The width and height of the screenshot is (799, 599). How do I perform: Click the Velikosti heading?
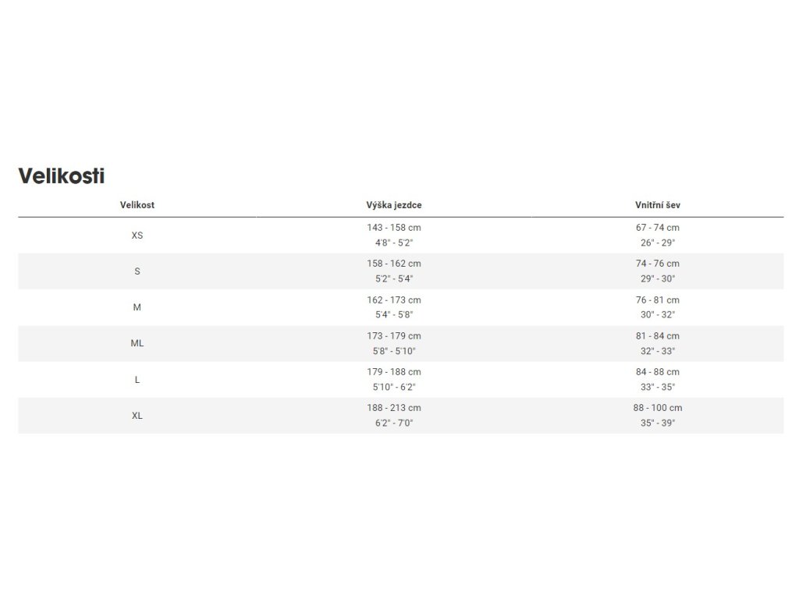click(x=62, y=176)
